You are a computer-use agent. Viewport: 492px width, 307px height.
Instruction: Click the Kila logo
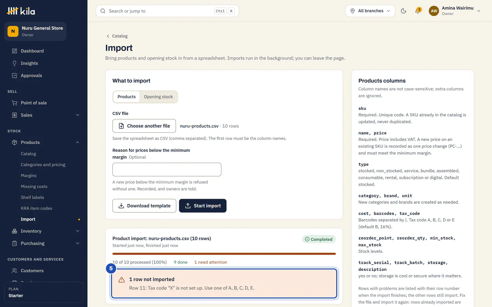tap(21, 11)
